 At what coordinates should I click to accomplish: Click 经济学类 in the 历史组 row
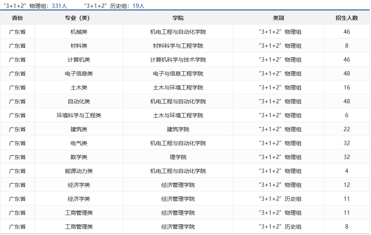(x=79, y=199)
